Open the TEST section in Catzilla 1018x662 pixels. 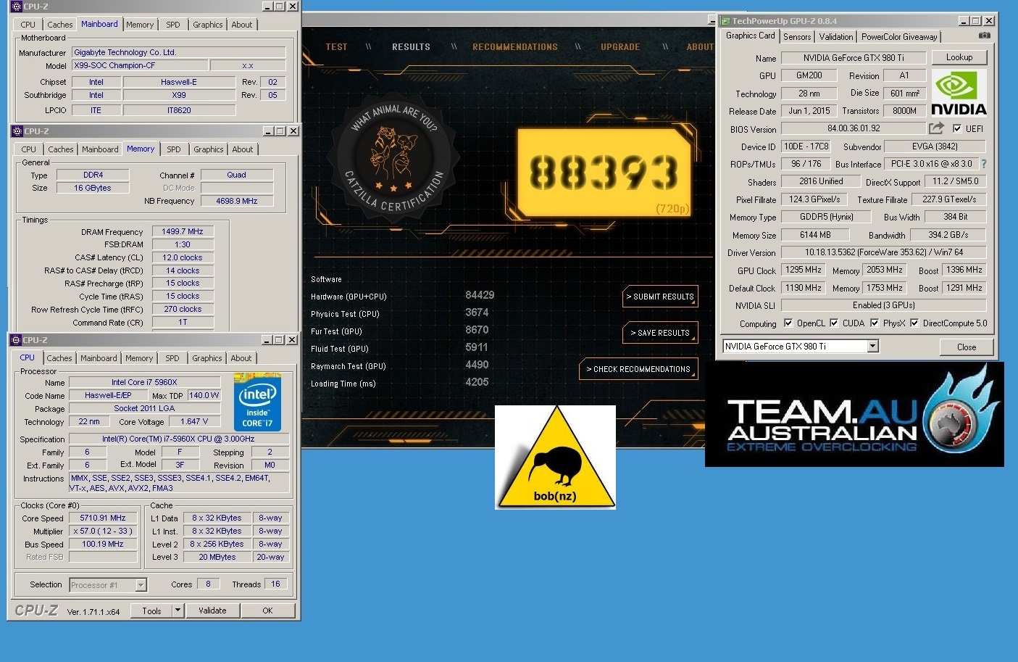(x=336, y=47)
